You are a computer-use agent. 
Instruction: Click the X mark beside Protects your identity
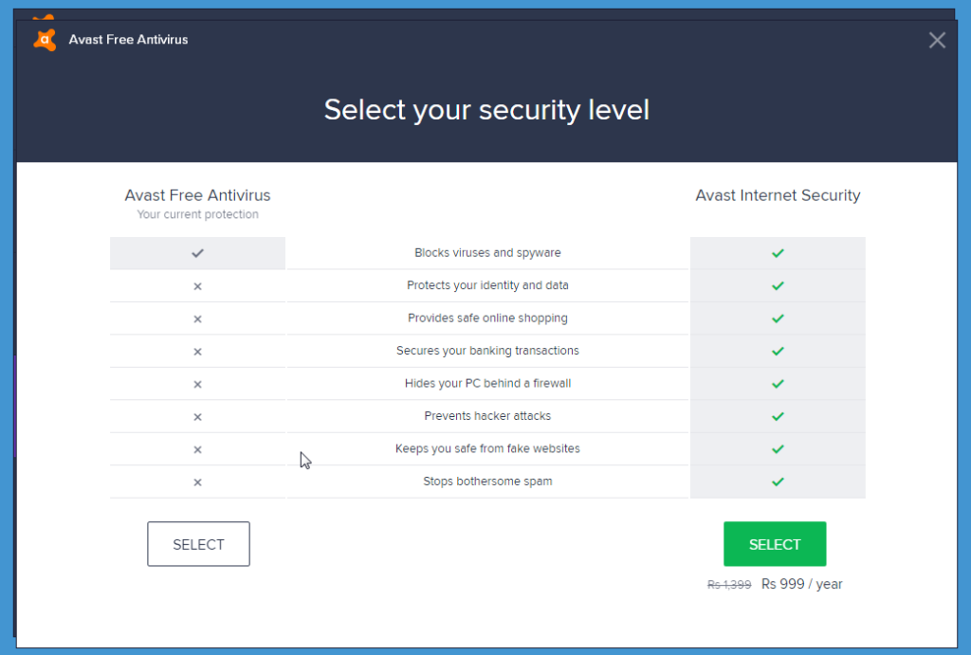(x=197, y=286)
